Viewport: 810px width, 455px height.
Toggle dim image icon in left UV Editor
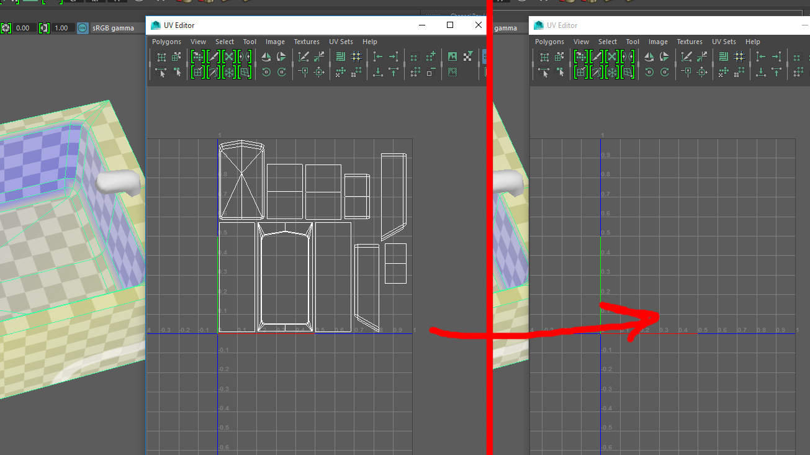click(452, 72)
